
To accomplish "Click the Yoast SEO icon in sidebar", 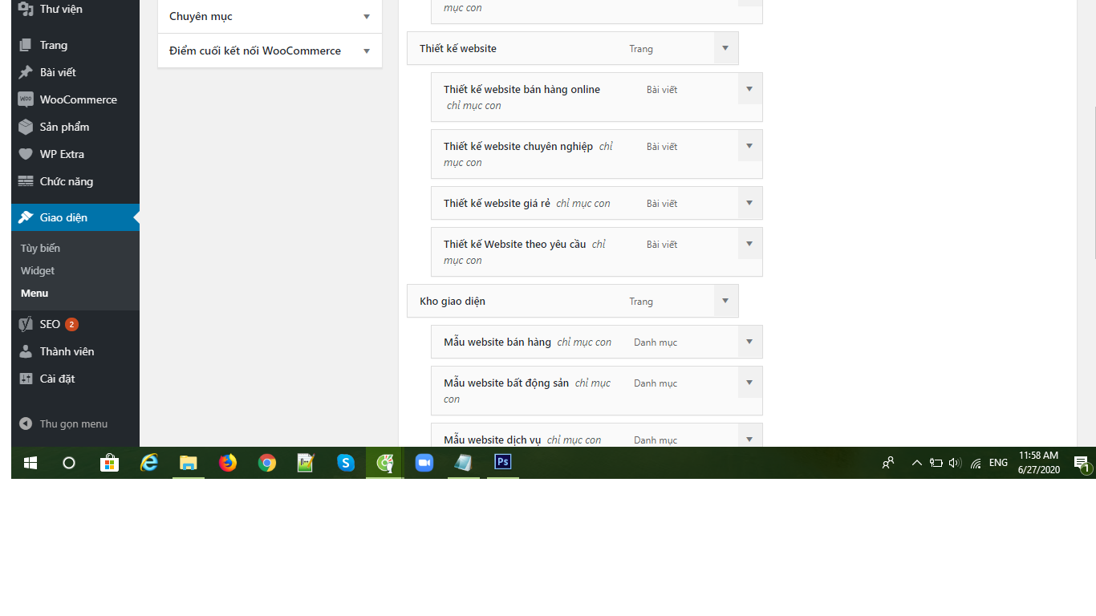I will coord(26,324).
